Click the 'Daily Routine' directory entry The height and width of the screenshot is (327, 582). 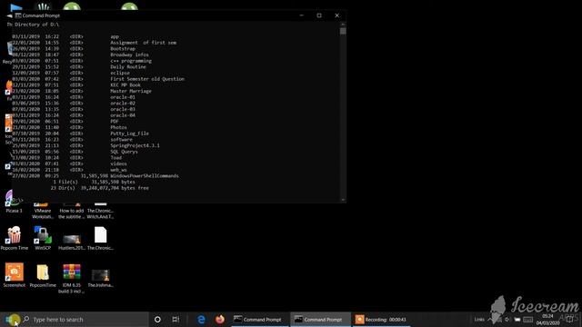[128, 66]
